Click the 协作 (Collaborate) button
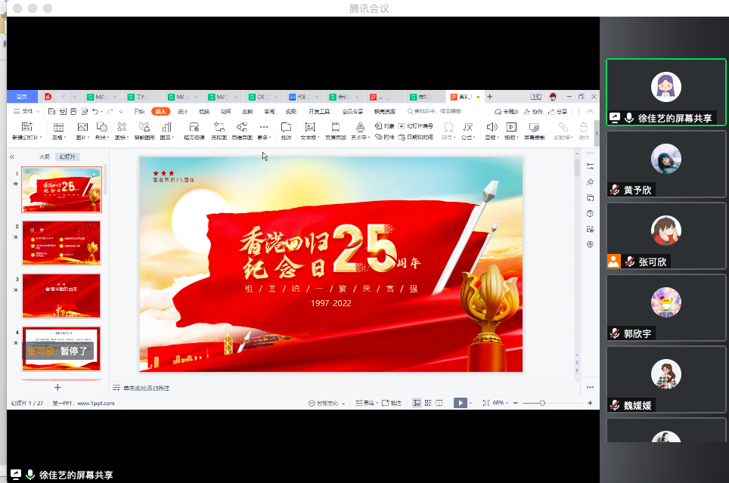This screenshot has height=483, width=729. [534, 111]
